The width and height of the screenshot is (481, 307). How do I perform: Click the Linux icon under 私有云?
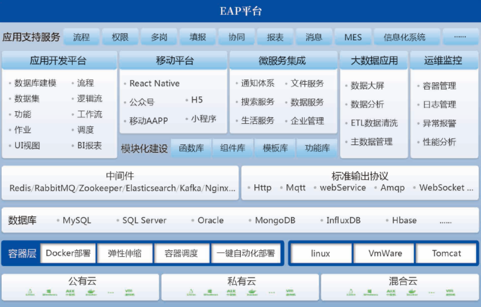pyautogui.click(x=191, y=292)
